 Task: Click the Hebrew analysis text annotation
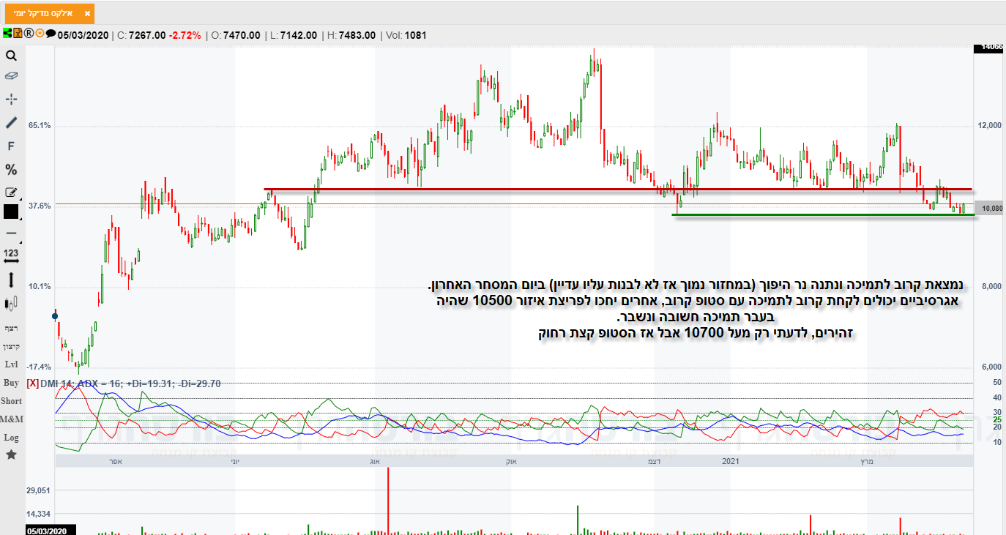696,307
